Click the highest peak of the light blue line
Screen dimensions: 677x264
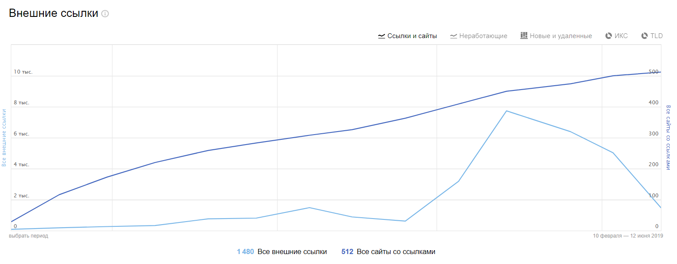point(506,111)
